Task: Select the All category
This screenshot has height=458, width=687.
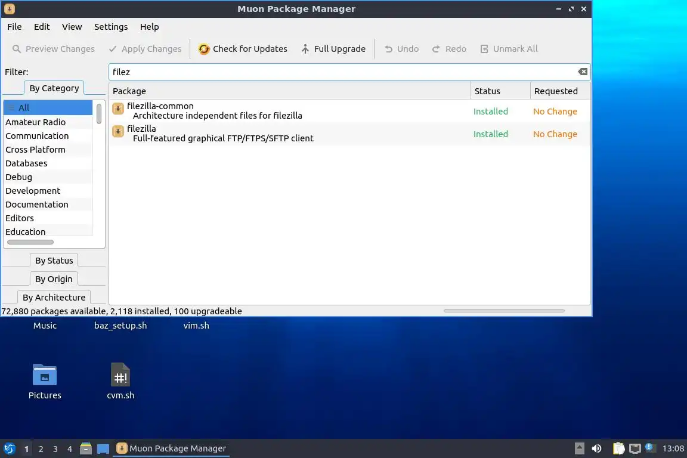Action: click(48, 108)
